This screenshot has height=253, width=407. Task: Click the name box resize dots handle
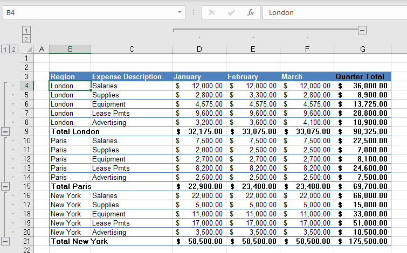pyautogui.click(x=193, y=12)
